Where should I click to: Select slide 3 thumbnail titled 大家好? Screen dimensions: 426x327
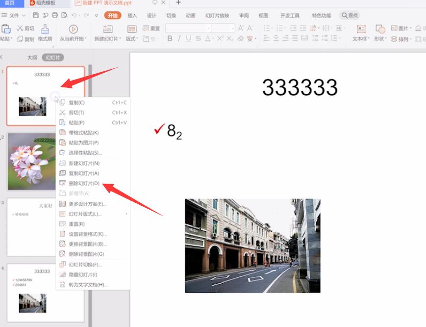coord(31,227)
